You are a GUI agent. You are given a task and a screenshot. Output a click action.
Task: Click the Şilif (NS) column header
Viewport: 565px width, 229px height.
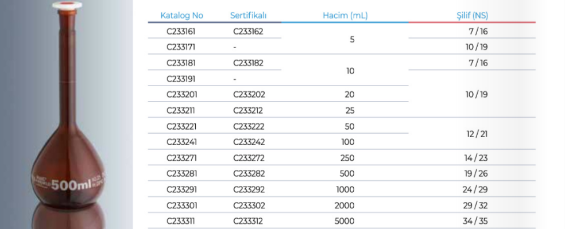(x=472, y=15)
